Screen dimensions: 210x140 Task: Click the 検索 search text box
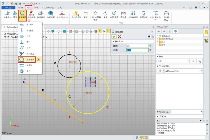pyautogui.click(x=173, y=61)
